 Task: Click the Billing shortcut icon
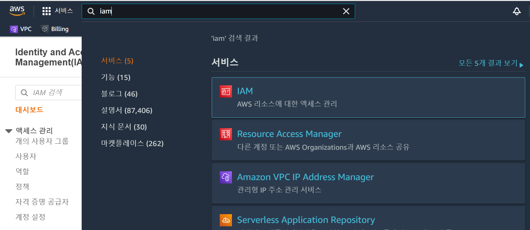tap(45, 29)
